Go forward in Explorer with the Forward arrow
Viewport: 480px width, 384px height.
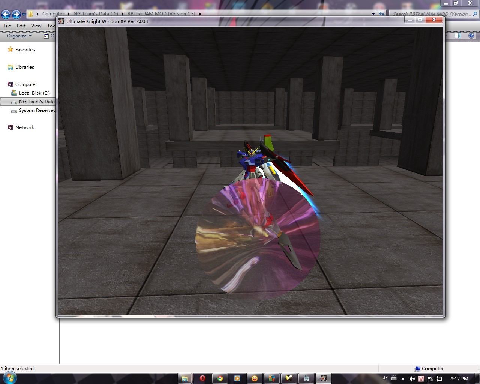click(16, 14)
